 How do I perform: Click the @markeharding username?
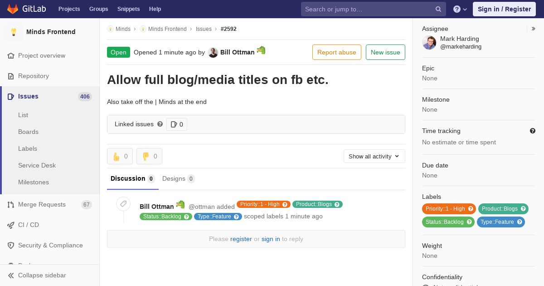(461, 47)
